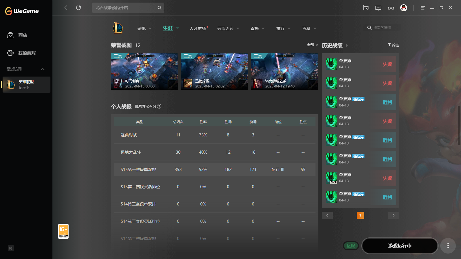Minimize the WeGame window

point(432,8)
